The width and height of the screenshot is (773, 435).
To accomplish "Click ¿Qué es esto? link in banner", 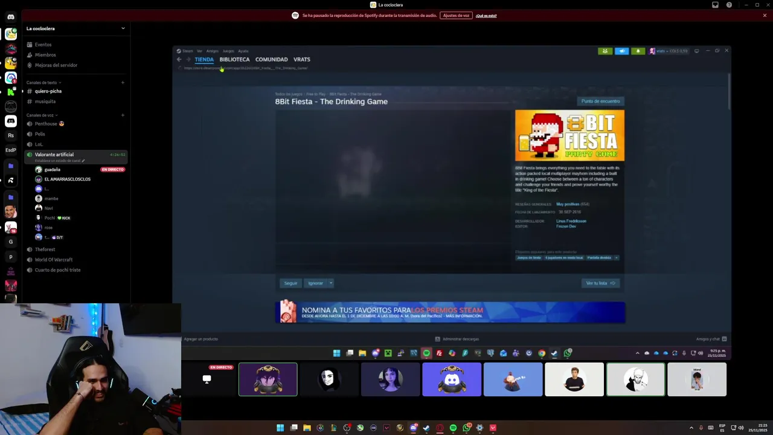I will (486, 16).
